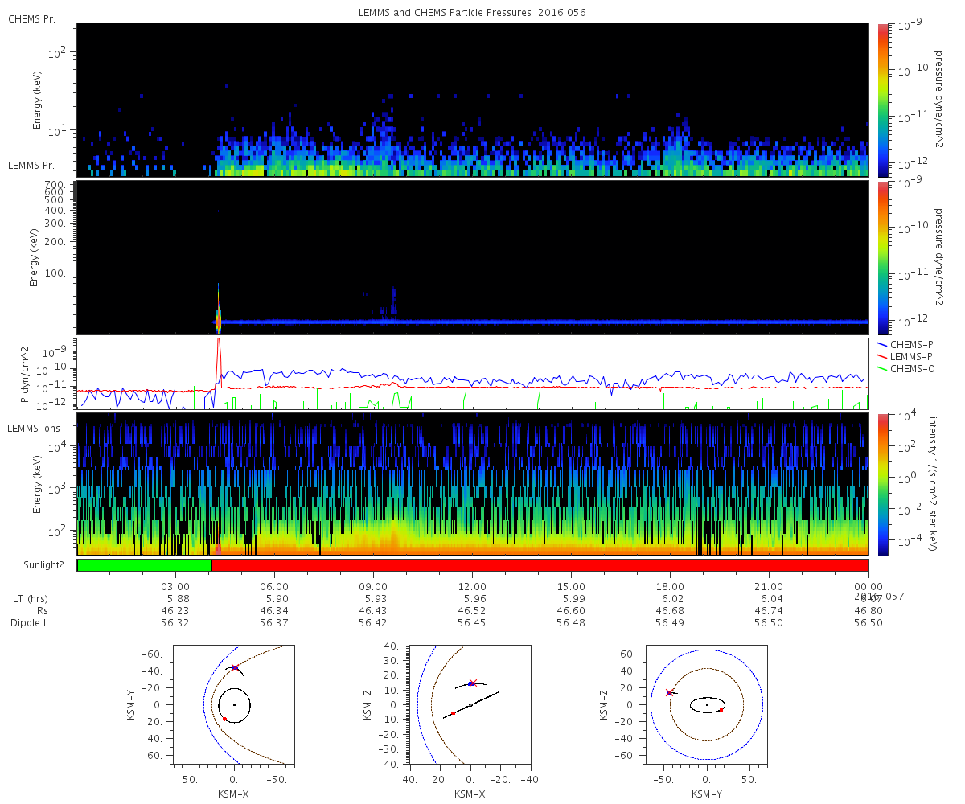Click the CHEMS Pr. panel label

31,18
